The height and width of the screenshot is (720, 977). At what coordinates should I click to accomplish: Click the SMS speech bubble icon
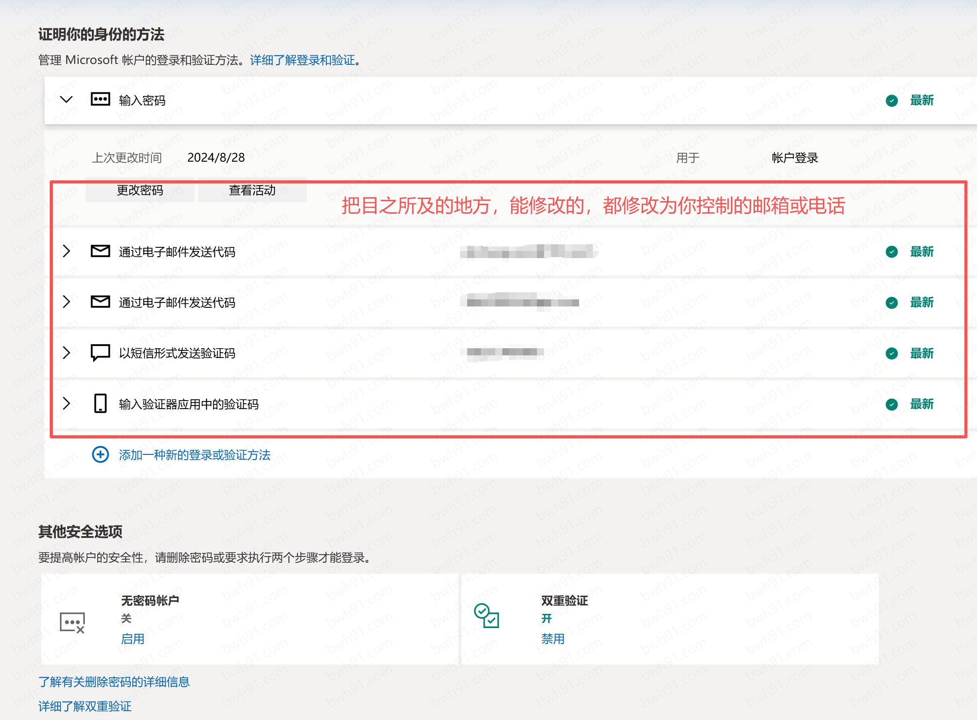[x=100, y=353]
